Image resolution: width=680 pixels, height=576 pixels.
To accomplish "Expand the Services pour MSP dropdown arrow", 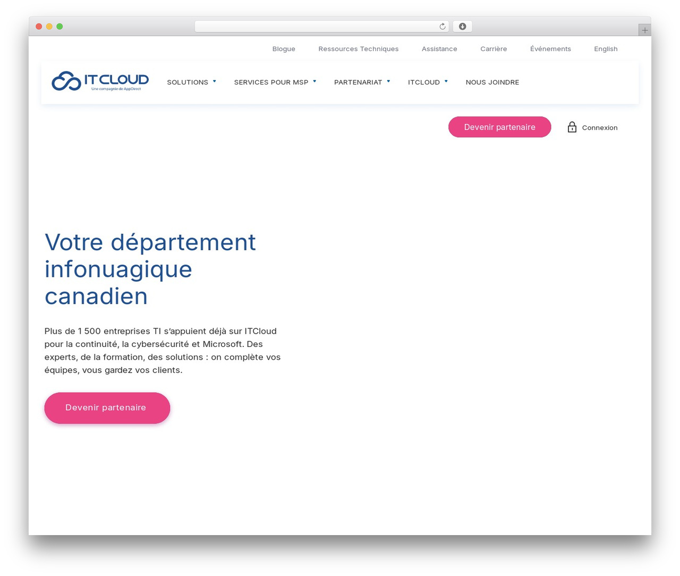I will [314, 81].
